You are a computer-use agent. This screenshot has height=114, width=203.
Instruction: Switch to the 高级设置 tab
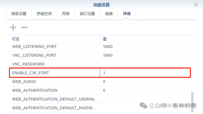pos(19,13)
